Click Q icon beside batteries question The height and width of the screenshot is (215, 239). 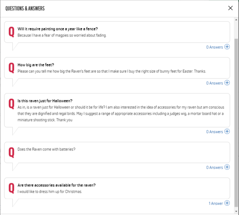pyautogui.click(x=11, y=152)
